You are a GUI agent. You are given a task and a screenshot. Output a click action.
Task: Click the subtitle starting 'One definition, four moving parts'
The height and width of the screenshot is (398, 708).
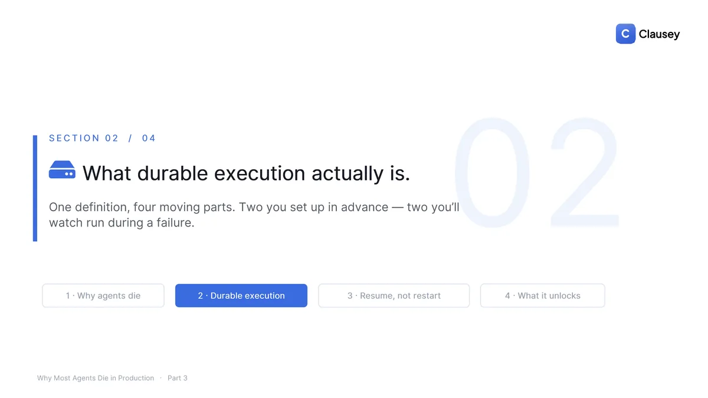coord(254,215)
